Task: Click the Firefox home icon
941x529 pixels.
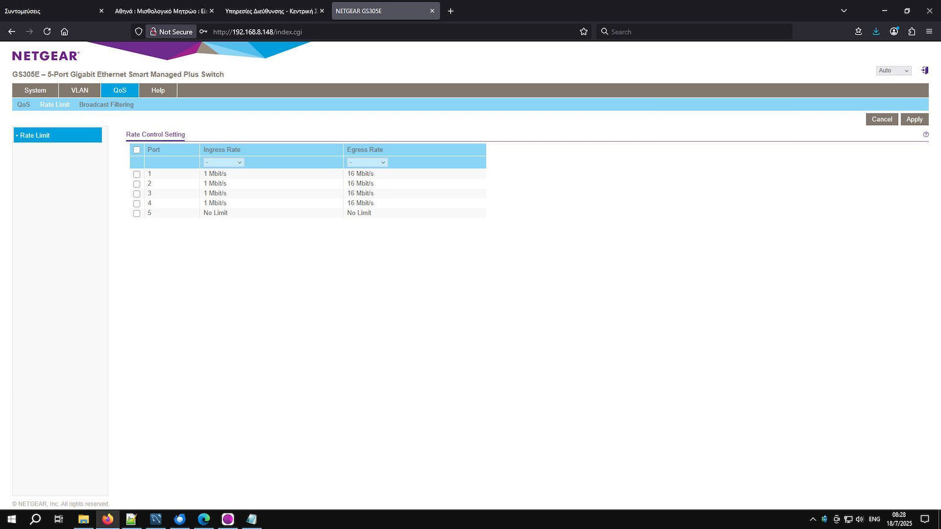Action: point(65,32)
